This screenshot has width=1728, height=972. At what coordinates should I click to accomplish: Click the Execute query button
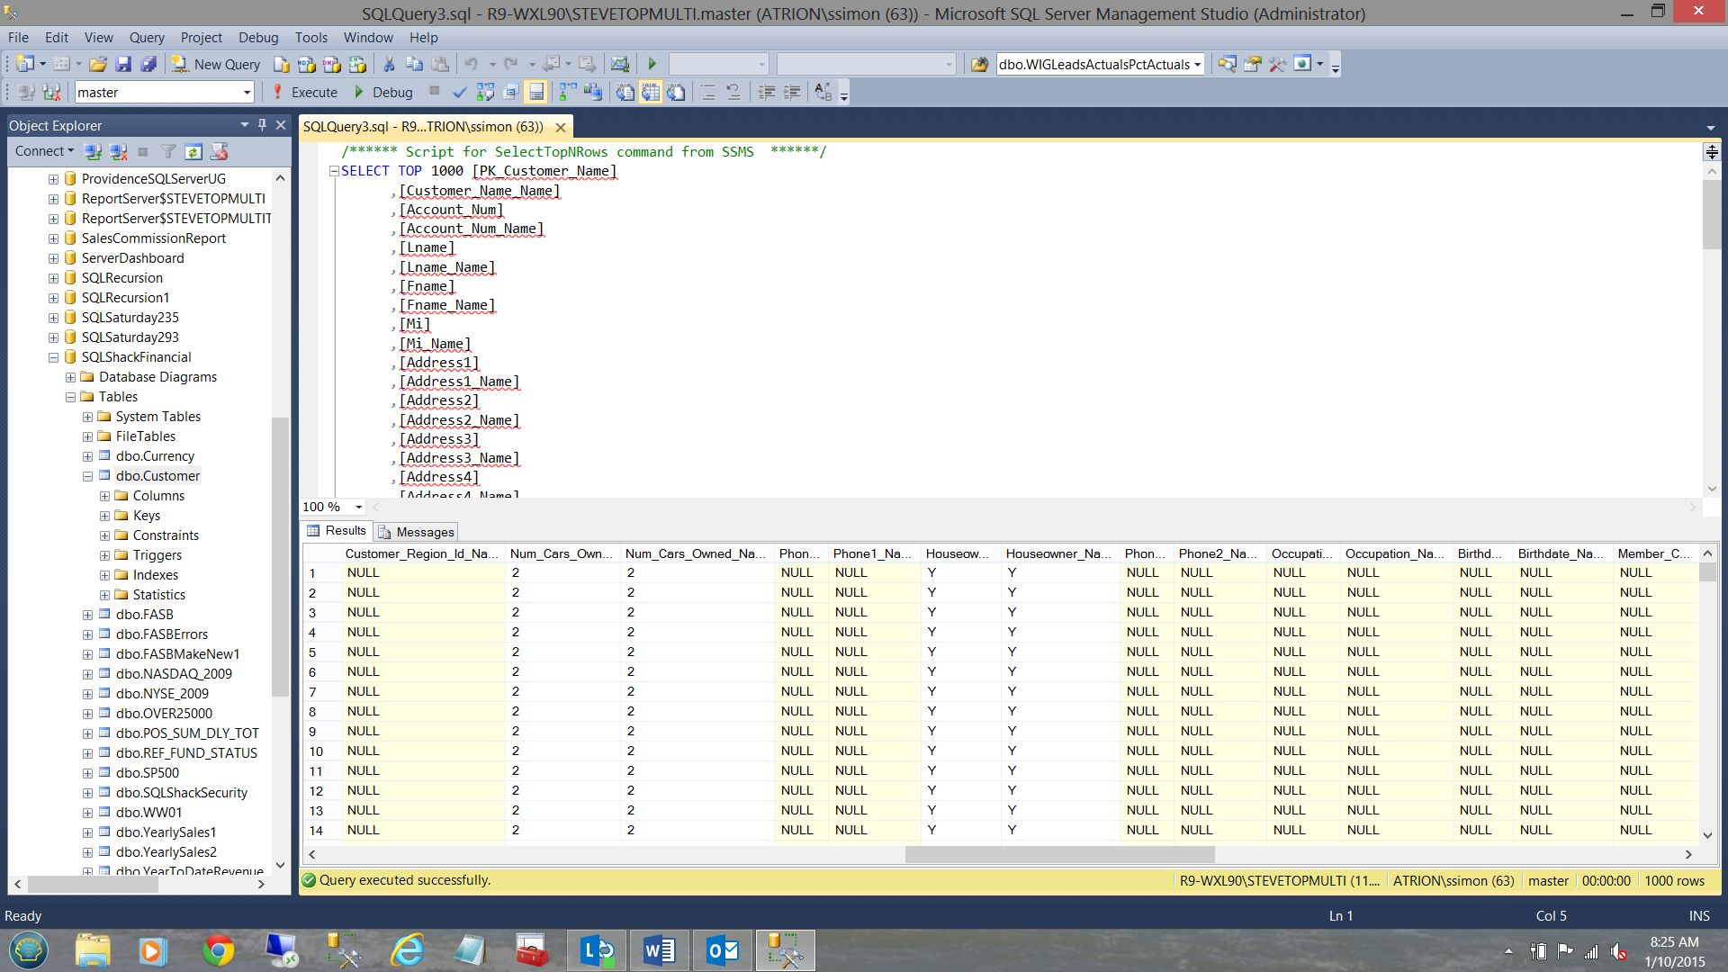tap(304, 92)
